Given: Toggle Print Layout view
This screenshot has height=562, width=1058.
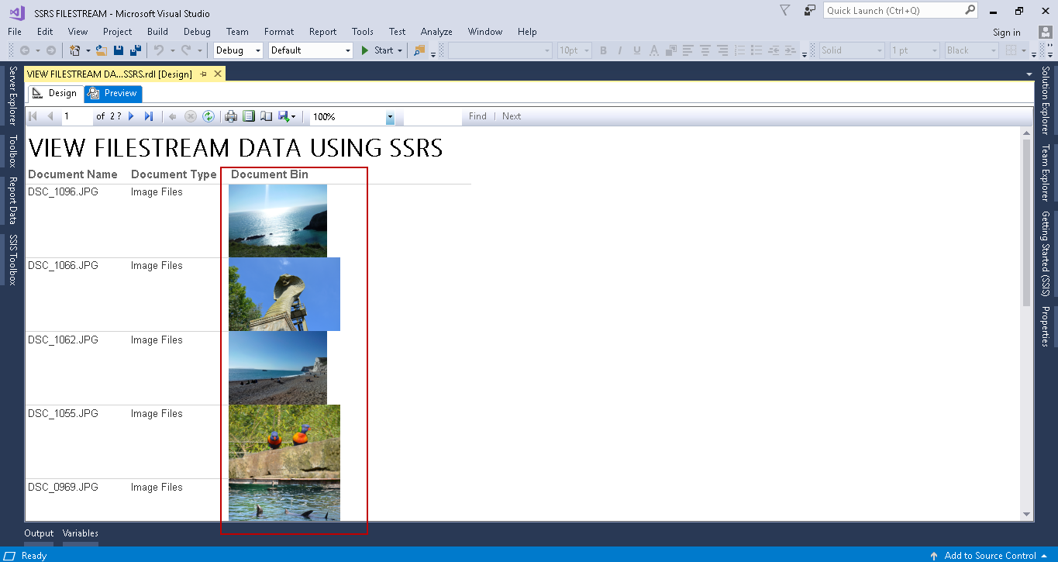Looking at the screenshot, I should [249, 116].
